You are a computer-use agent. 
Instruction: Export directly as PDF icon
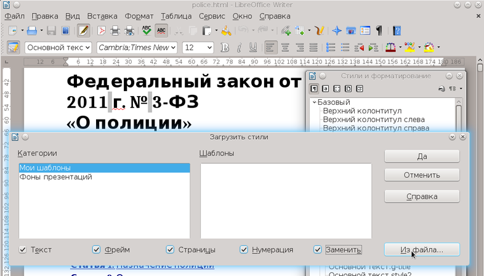pyautogui.click(x=101, y=31)
